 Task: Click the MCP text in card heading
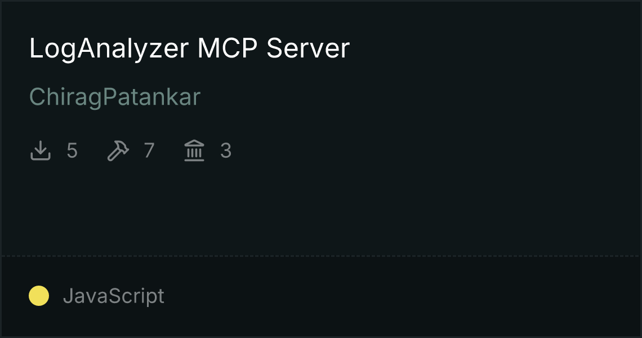click(228, 48)
